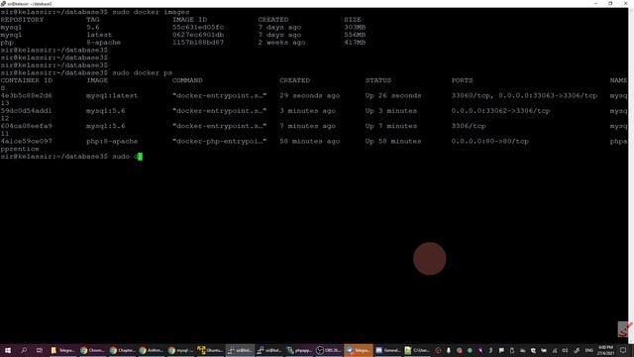Open the Windows Start menu
This screenshot has width=634, height=357.
click(8, 350)
